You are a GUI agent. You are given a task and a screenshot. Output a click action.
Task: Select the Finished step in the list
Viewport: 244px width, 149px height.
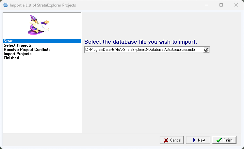11,58
